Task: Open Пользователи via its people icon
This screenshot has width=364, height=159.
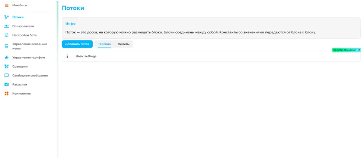Action: click(6, 26)
